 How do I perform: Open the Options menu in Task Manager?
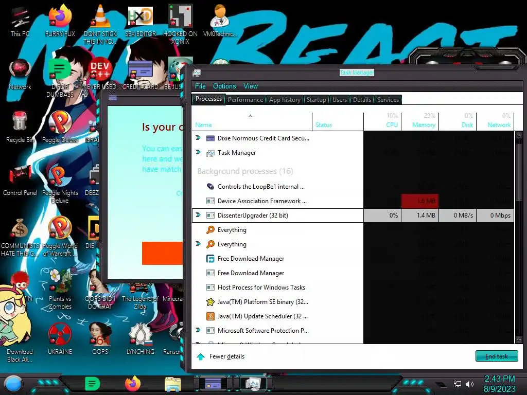pyautogui.click(x=224, y=86)
